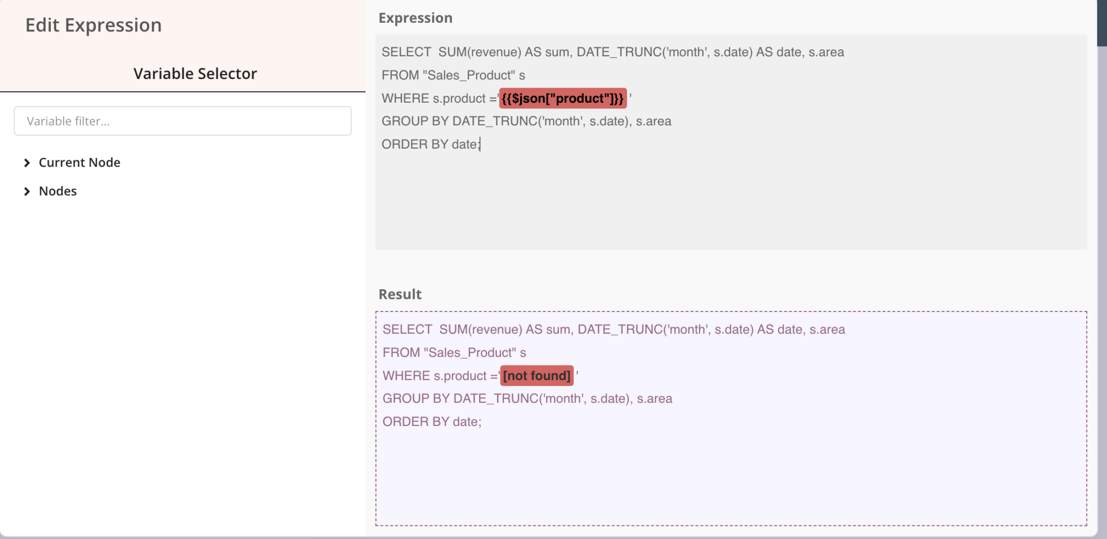The height and width of the screenshot is (539, 1107).
Task: Click at end of expression ORDER BY date
Action: [x=480, y=145]
